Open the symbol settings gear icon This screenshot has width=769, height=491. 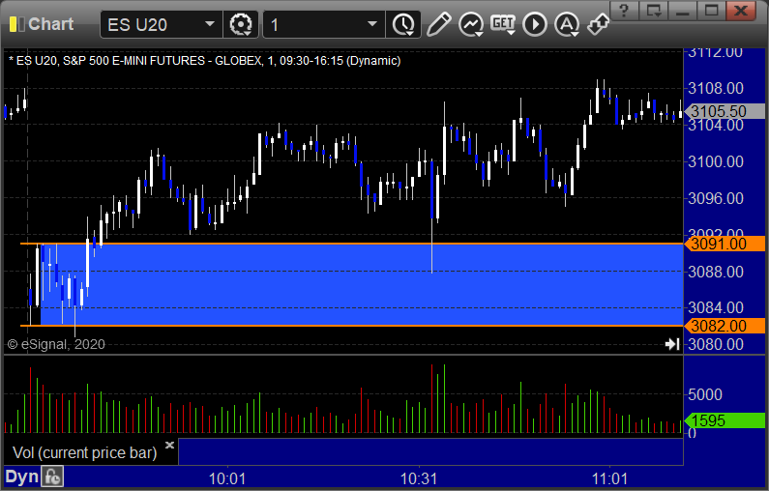241,24
